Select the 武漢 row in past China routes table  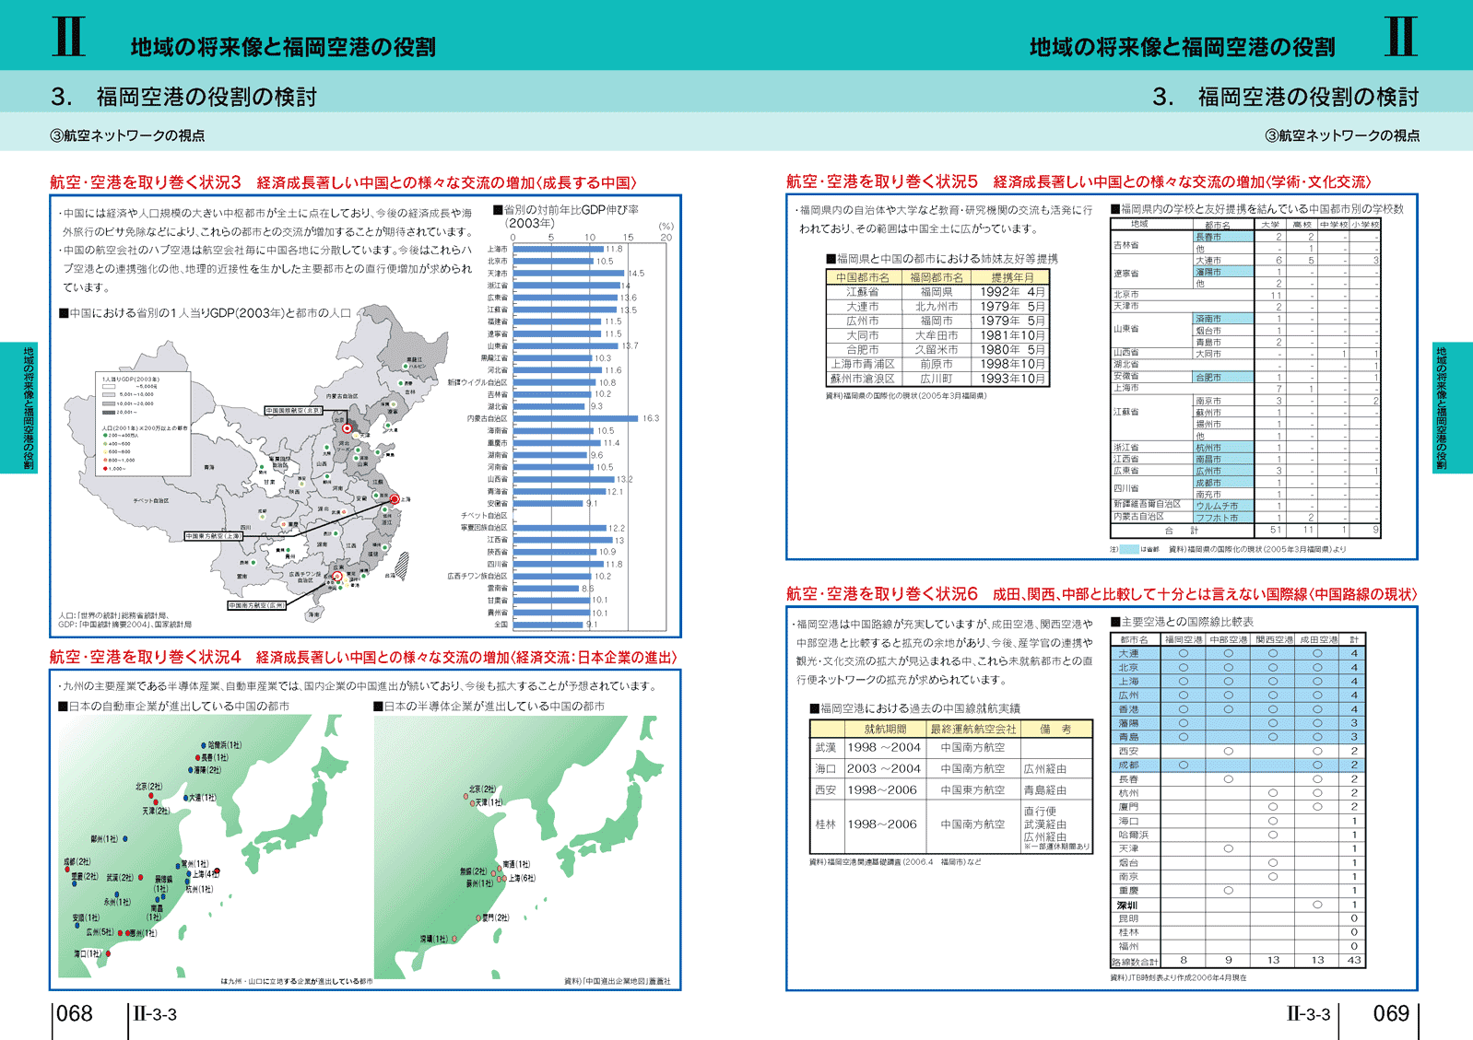949,747
